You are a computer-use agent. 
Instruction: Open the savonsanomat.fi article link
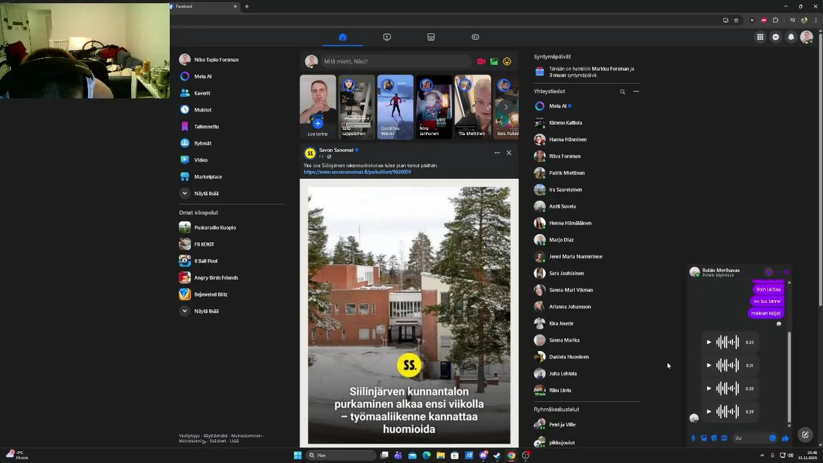(x=357, y=172)
